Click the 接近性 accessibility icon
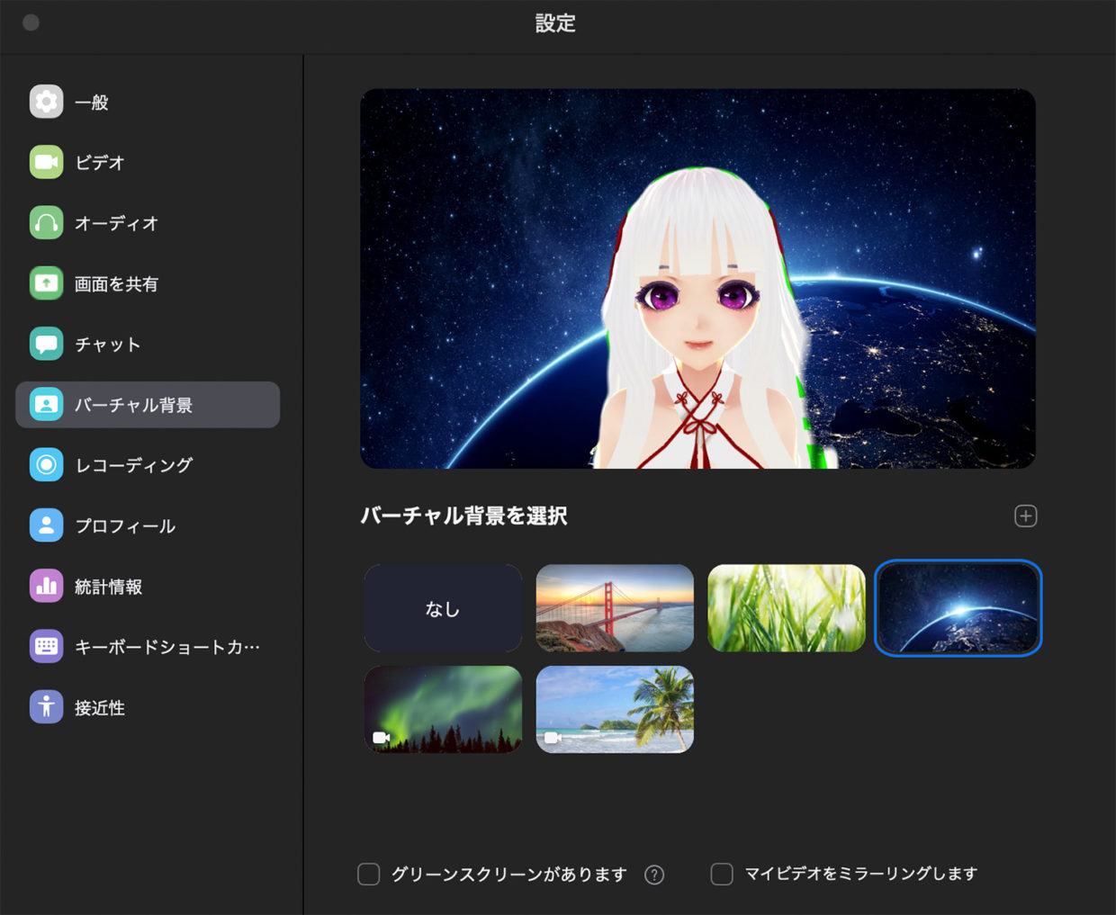The image size is (1116, 915). pos(46,707)
